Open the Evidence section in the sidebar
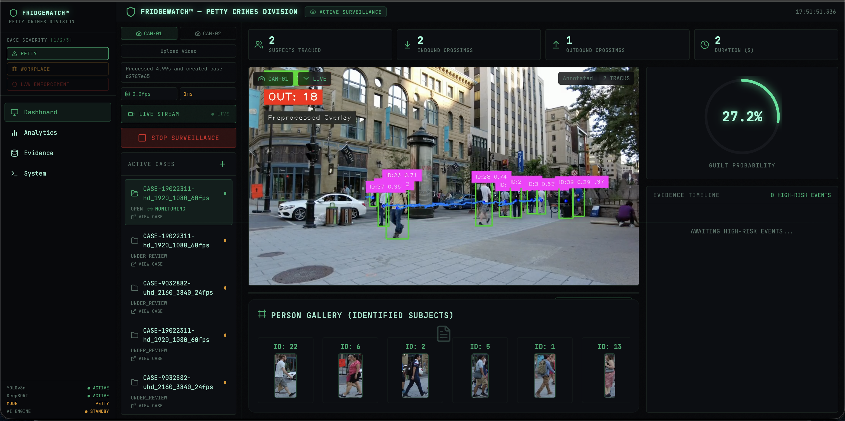Image resolution: width=845 pixels, height=421 pixels. pyautogui.click(x=38, y=153)
